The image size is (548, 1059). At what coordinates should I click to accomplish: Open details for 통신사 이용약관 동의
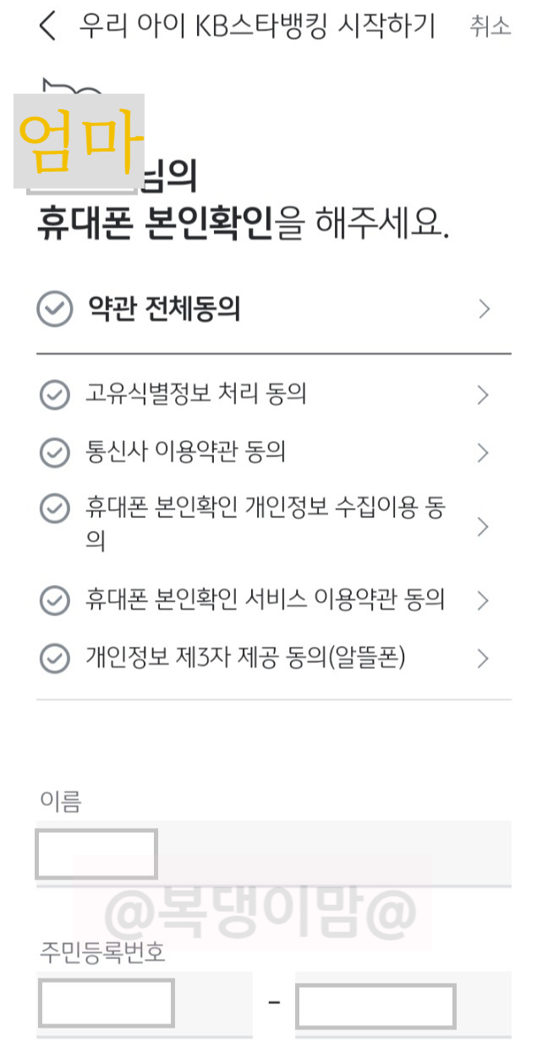[484, 452]
